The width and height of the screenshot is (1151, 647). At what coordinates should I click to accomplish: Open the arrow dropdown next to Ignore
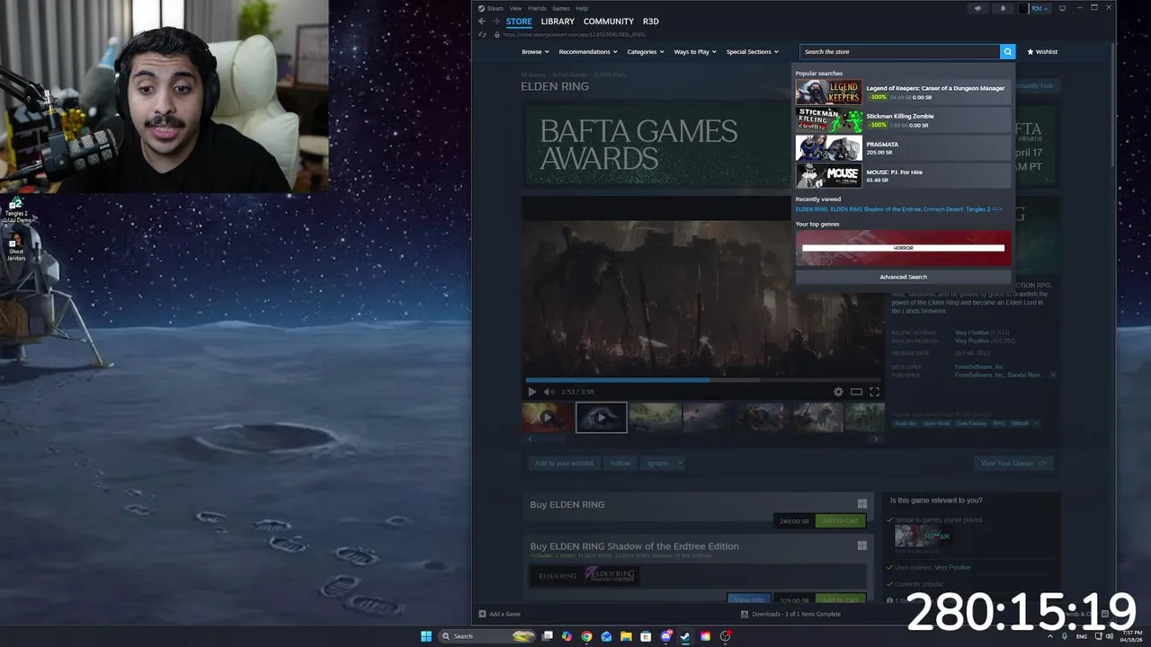tap(680, 463)
